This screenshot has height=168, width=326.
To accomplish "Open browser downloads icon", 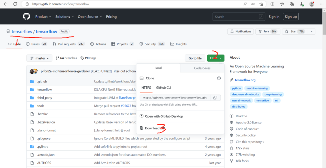I will 302,4.
